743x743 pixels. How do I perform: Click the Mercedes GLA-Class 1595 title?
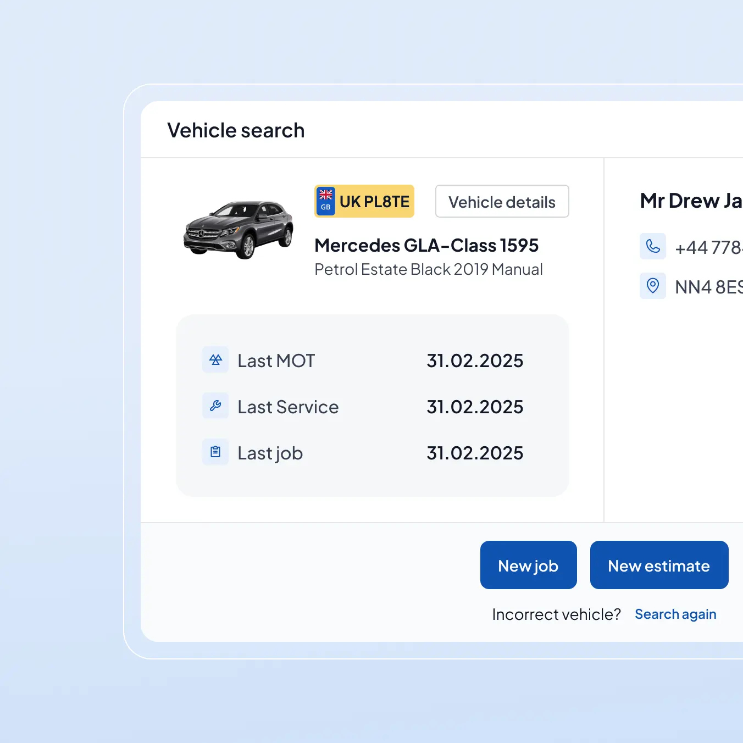point(426,245)
